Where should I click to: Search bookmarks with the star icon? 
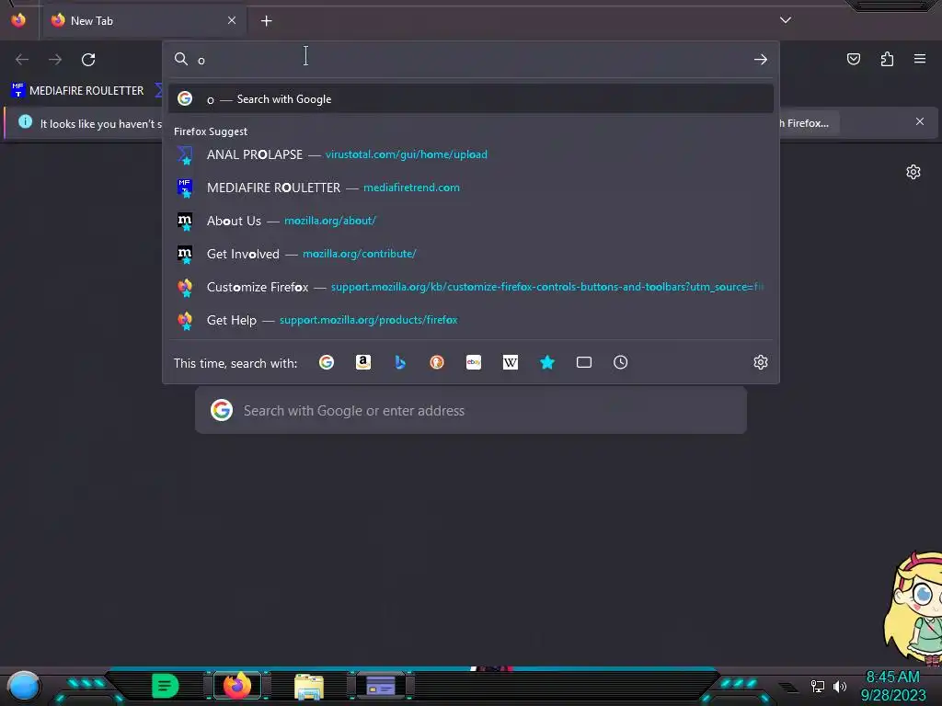coord(547,362)
